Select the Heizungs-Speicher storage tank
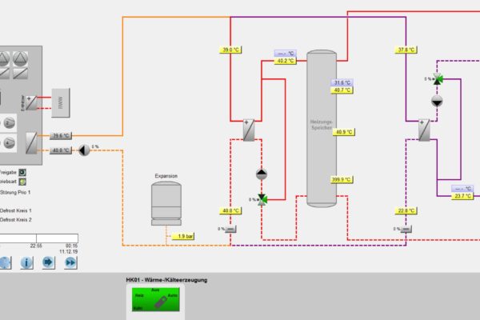The width and height of the screenshot is (480, 320). (x=322, y=129)
